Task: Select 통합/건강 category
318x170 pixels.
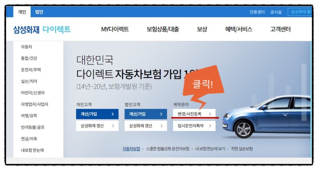Action: [x=29, y=58]
